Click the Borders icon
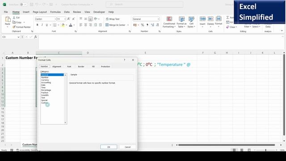The width and height of the screenshot is (286, 161). (55, 25)
